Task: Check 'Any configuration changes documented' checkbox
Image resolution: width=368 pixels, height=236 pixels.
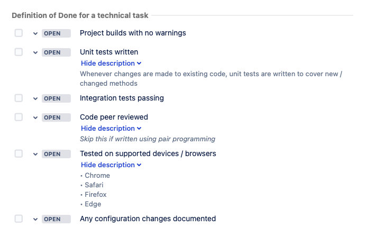Action: click(19, 219)
